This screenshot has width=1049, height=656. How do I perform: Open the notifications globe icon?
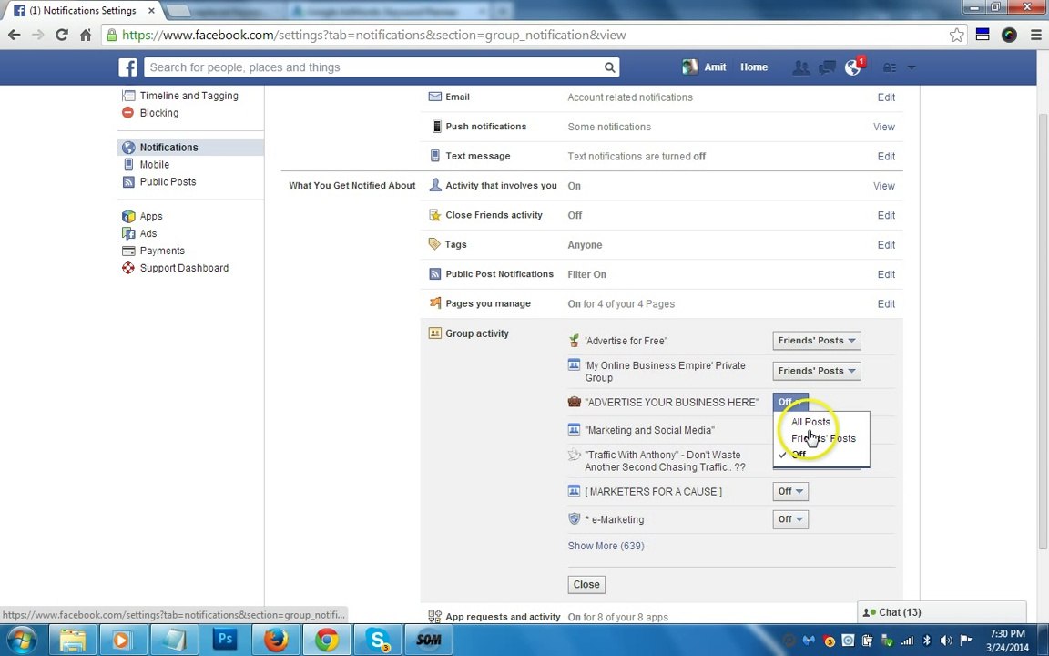tap(852, 67)
